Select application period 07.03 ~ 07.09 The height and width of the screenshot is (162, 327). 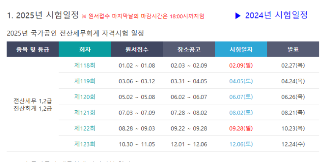(137, 113)
